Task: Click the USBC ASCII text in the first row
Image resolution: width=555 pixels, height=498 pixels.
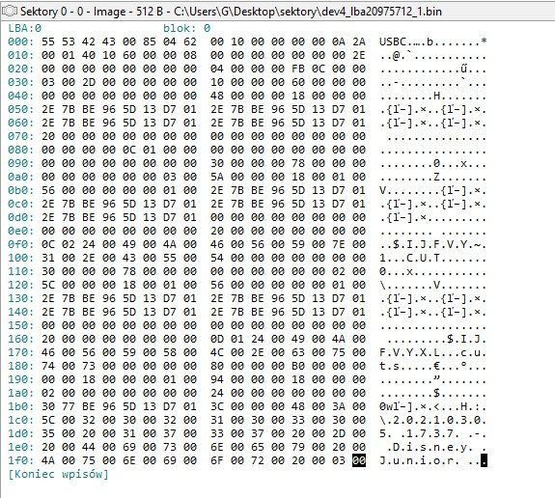Action: tap(393, 41)
